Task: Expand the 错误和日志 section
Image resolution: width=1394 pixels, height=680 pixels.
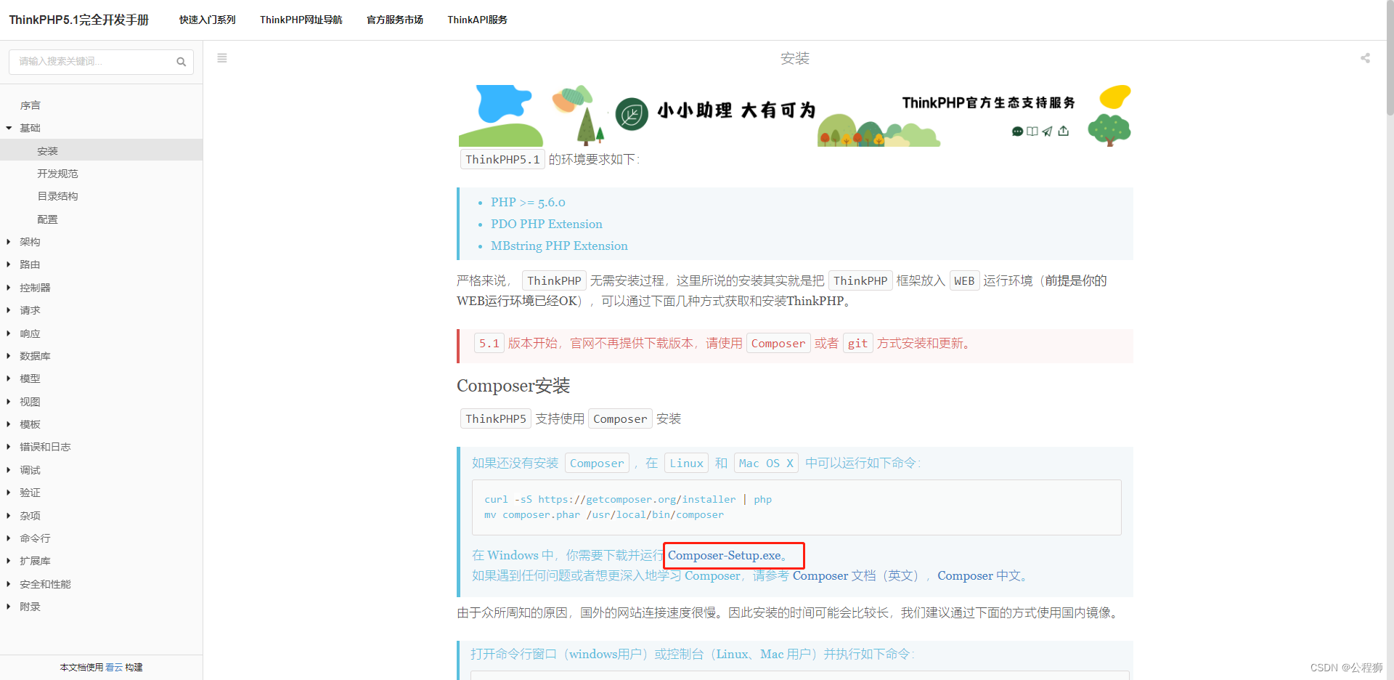Action: (9, 447)
